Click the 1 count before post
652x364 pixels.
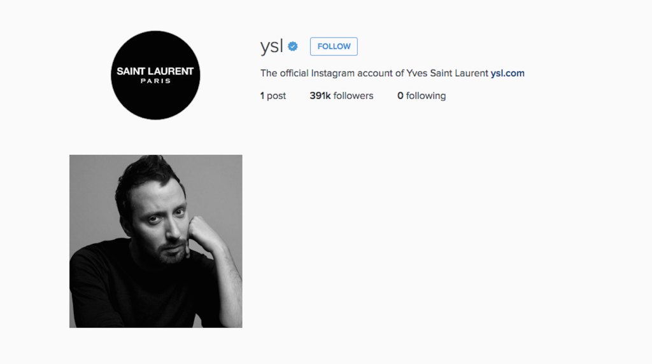(x=262, y=96)
